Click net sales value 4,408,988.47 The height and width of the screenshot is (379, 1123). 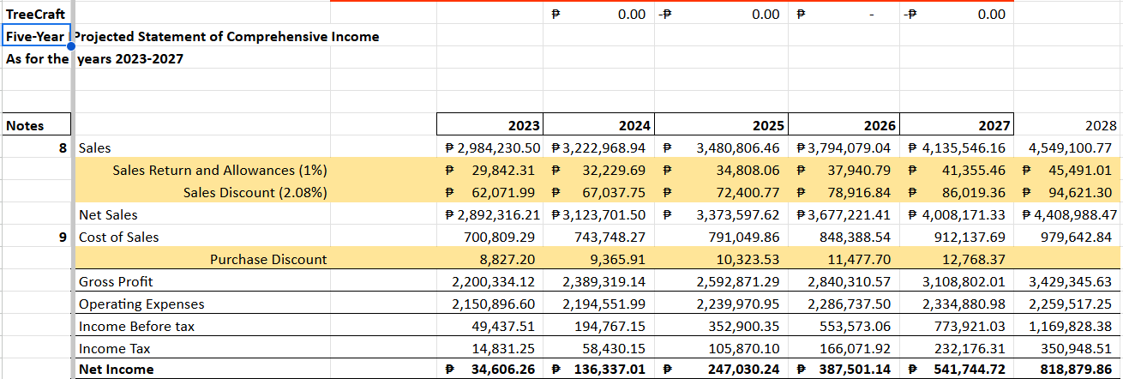click(1067, 215)
